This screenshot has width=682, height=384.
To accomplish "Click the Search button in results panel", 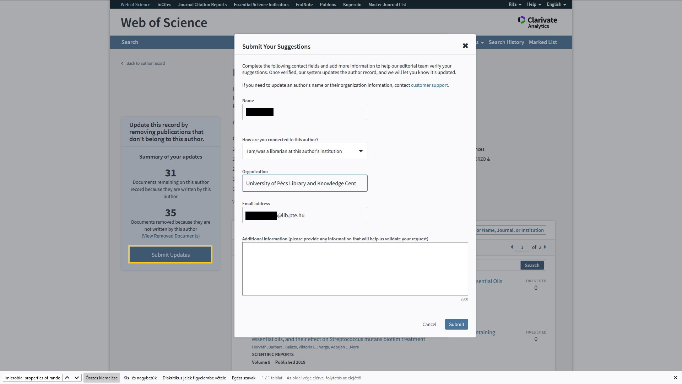I will click(x=532, y=265).
